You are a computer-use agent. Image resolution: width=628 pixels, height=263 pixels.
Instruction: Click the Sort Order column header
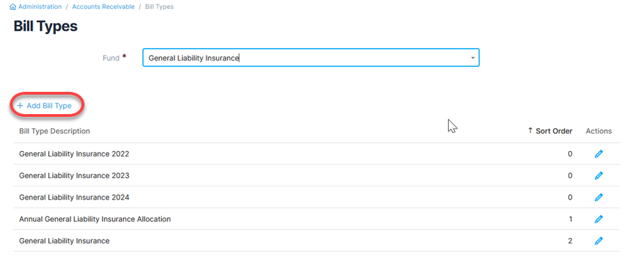tap(550, 131)
